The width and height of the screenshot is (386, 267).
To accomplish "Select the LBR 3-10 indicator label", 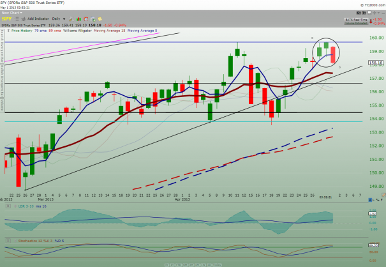I will [26, 206].
